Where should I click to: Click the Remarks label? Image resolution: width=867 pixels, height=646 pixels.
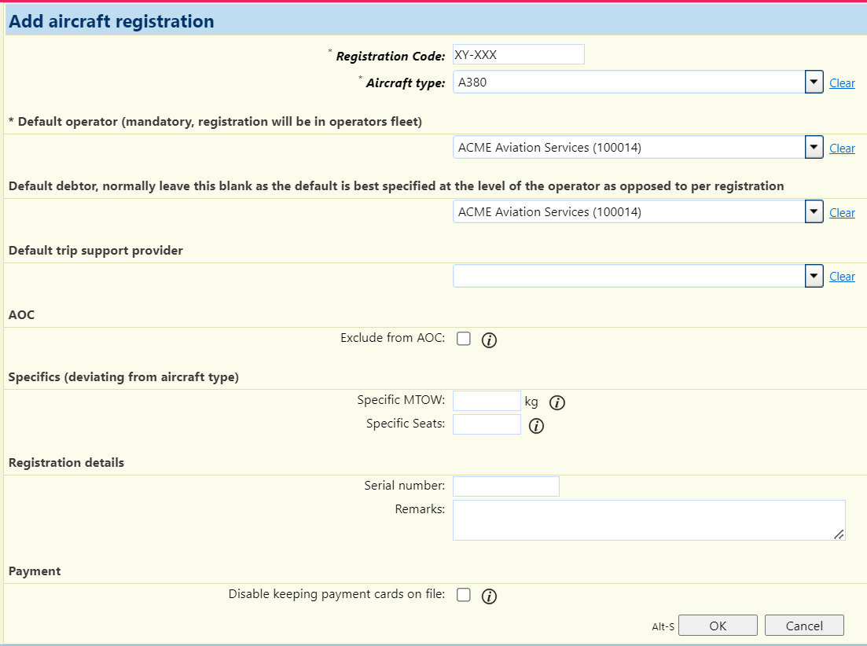click(x=420, y=509)
